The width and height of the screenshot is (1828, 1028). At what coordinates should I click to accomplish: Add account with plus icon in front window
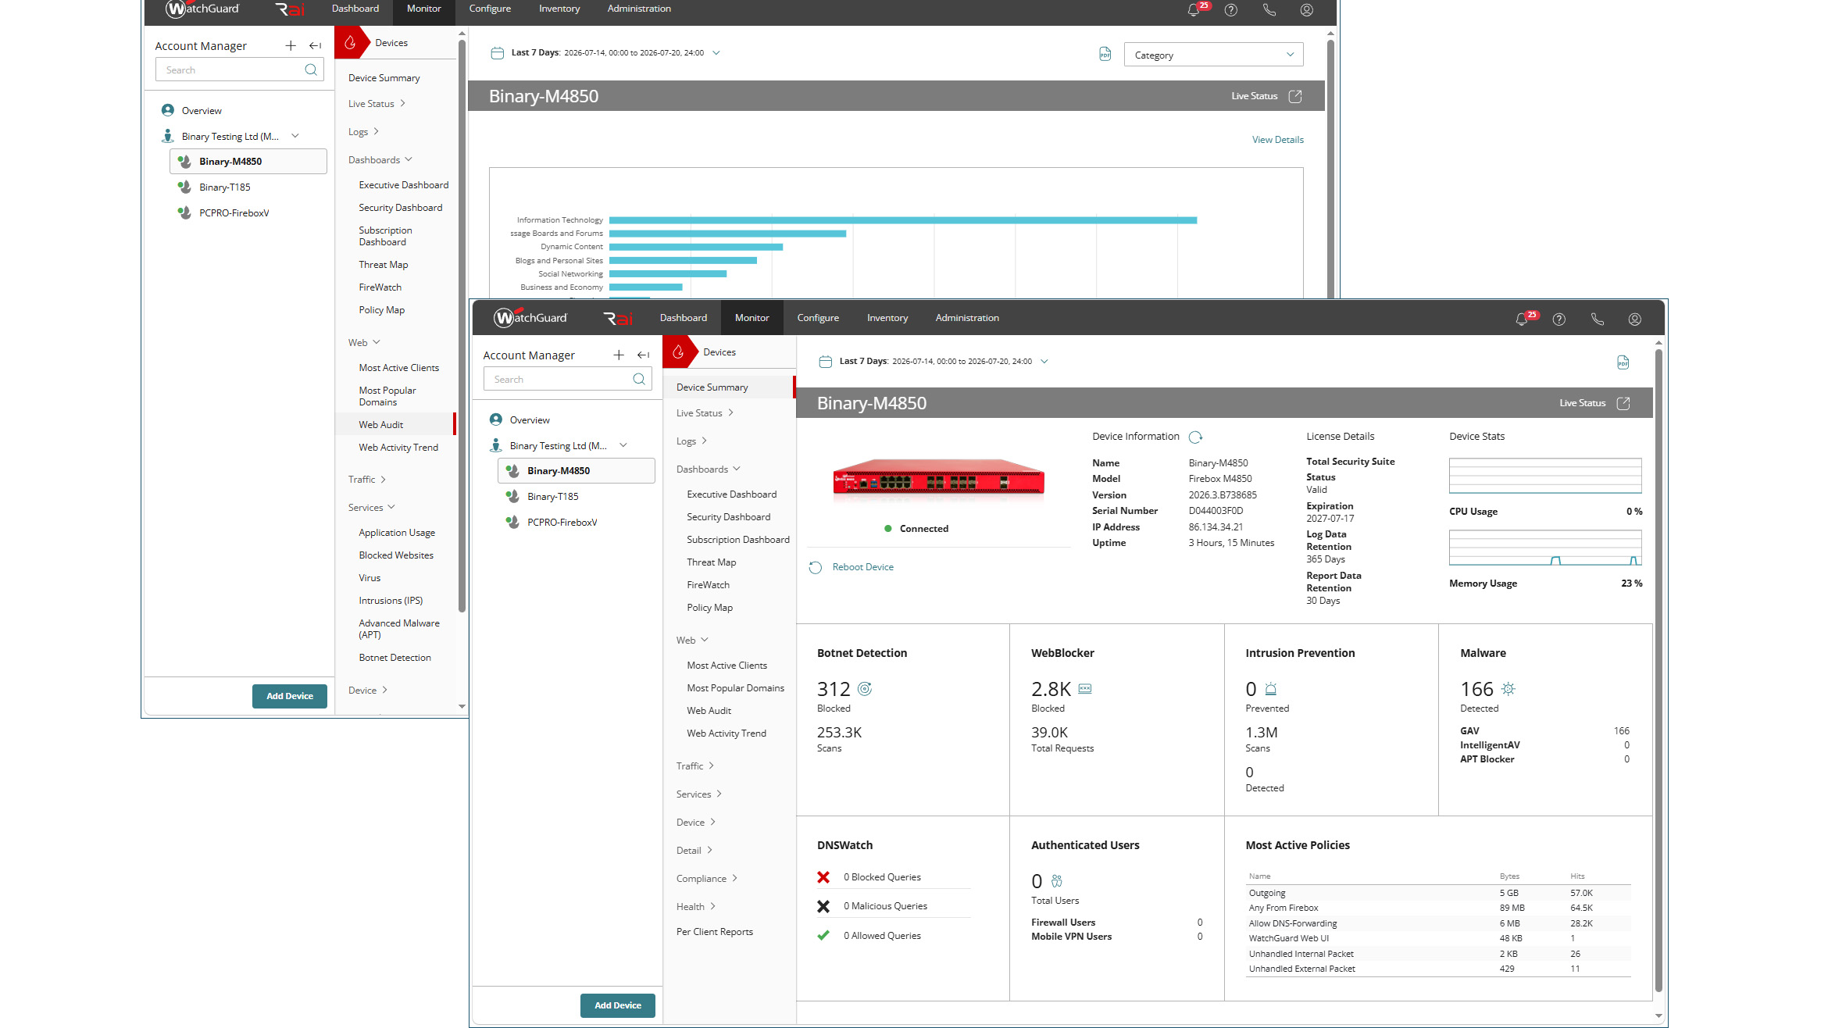(x=619, y=355)
